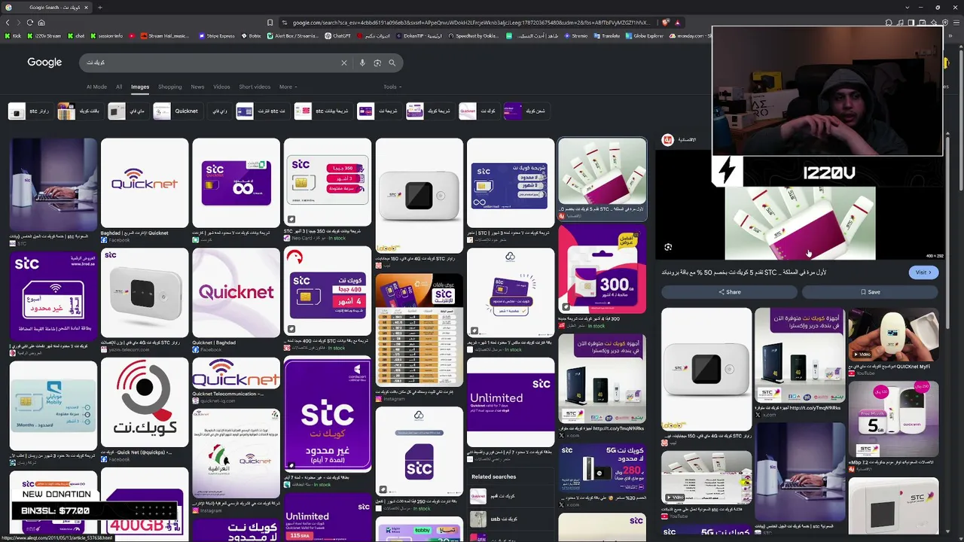Viewport: 964px width, 542px height.
Task: Open the ChatGPT bookmark
Action: (x=337, y=35)
